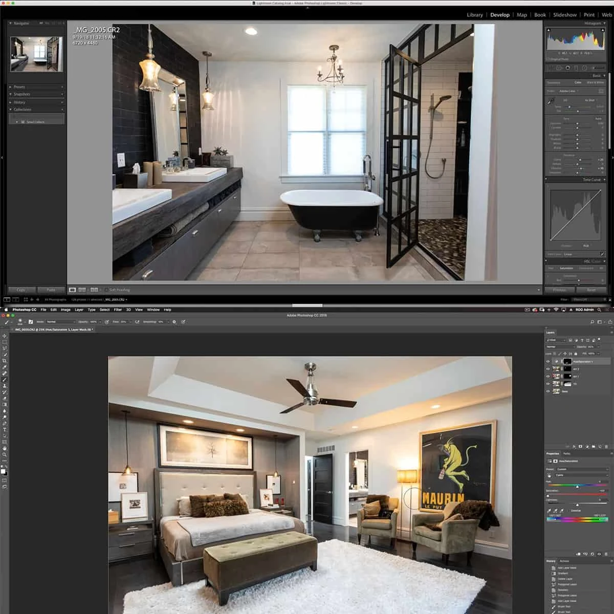Hide the Hue/Saturation 1 layer
This screenshot has height=614, width=614.
tap(548, 362)
